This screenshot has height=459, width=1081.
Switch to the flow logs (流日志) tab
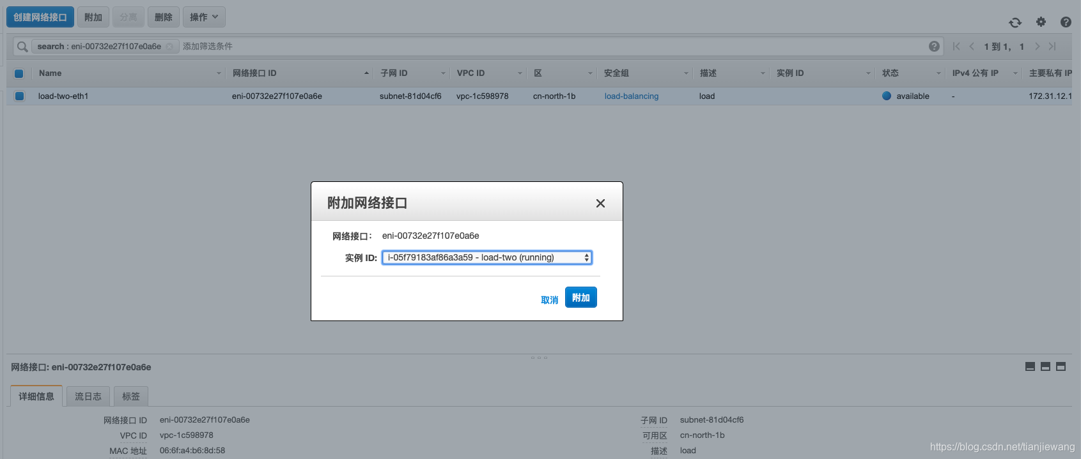tap(88, 396)
